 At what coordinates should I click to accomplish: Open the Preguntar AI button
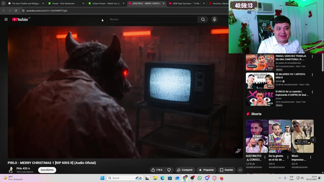coord(206,170)
